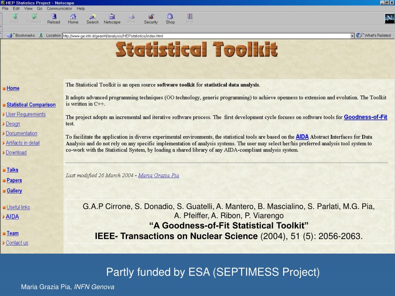Click the Stop toolbar icon
Image resolution: width=395 pixels, height=296 pixels.
pyautogui.click(x=190, y=18)
